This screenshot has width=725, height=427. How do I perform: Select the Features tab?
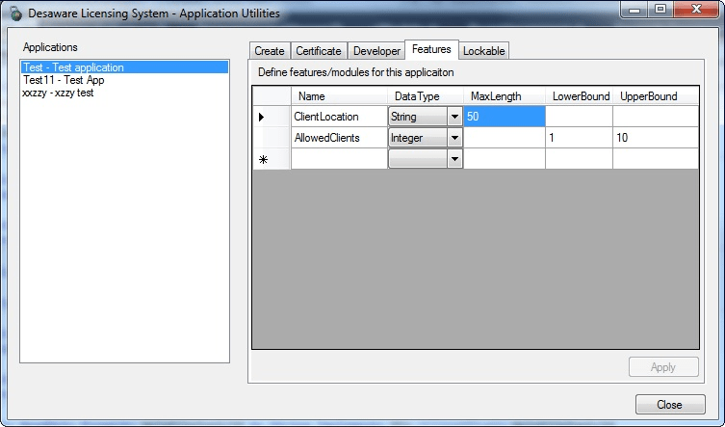(x=431, y=49)
